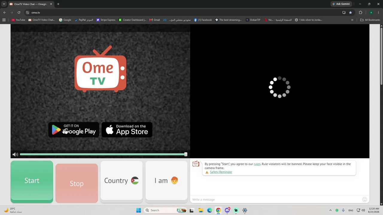Screen dimensions: 383x215
Task: Open the site information icon
Action: click(28, 13)
